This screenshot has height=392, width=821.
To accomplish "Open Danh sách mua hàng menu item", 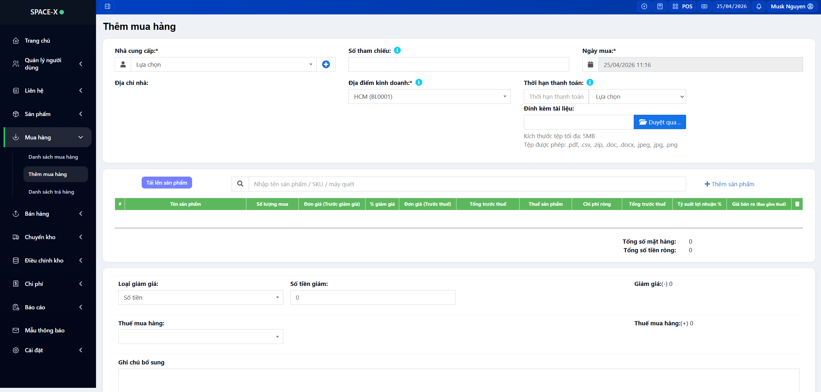I will 53,157.
